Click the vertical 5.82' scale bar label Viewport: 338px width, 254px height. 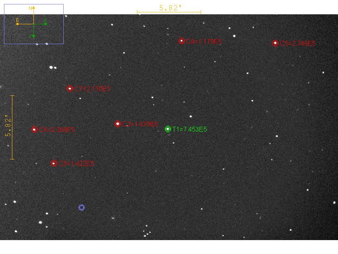point(8,126)
